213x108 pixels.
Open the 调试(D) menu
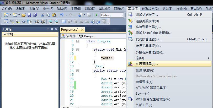point(90,9)
